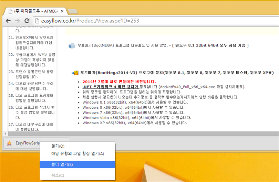Click 취소(C) in the context menu
279x182 pixels.
pos(77,175)
